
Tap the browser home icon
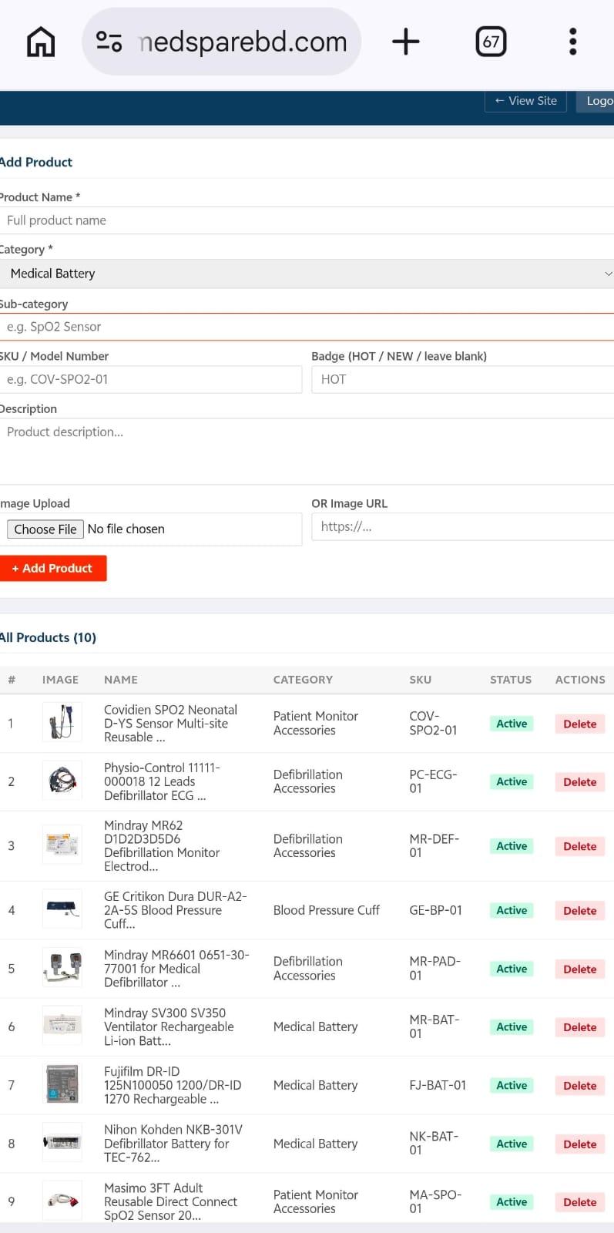41,42
